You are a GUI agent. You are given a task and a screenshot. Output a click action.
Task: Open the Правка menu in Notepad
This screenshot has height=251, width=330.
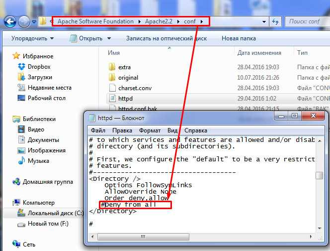click(122, 130)
